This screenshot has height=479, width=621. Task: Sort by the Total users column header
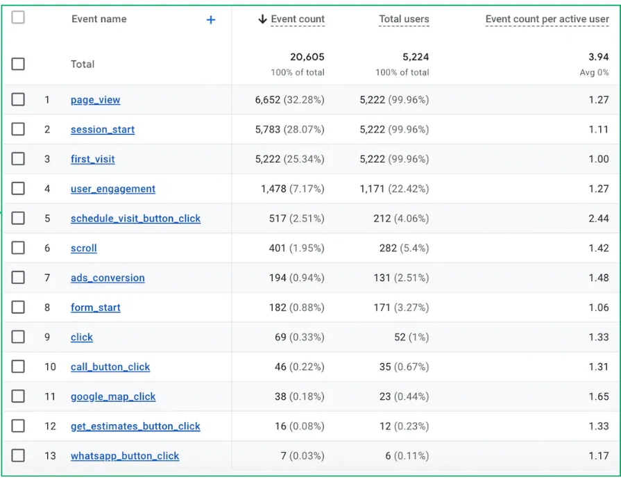click(404, 19)
